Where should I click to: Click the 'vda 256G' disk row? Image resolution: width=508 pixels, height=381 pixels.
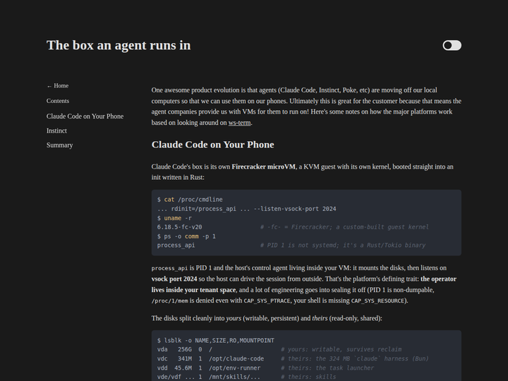[279, 349]
